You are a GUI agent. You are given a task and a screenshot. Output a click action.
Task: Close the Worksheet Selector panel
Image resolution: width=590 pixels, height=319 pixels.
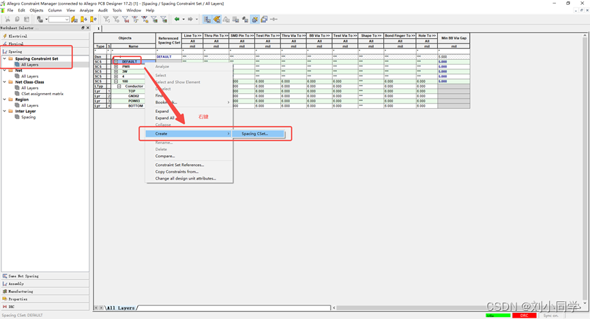(87, 28)
